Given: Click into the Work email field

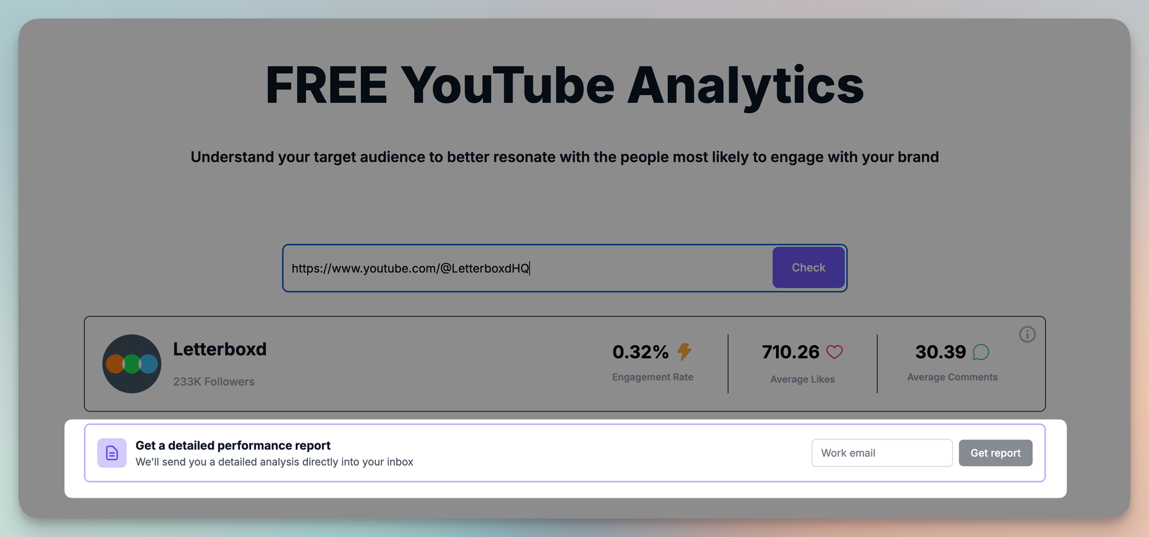Looking at the screenshot, I should [881, 453].
